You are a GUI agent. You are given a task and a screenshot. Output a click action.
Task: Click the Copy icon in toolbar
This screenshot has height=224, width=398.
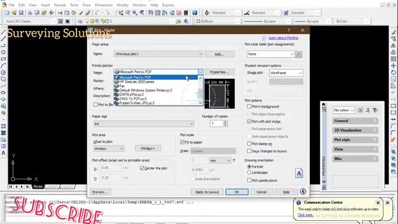click(x=67, y=12)
